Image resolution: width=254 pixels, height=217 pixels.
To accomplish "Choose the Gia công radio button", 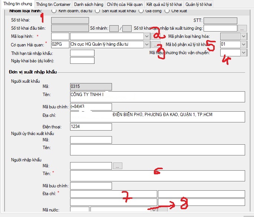I will coord(141,11).
